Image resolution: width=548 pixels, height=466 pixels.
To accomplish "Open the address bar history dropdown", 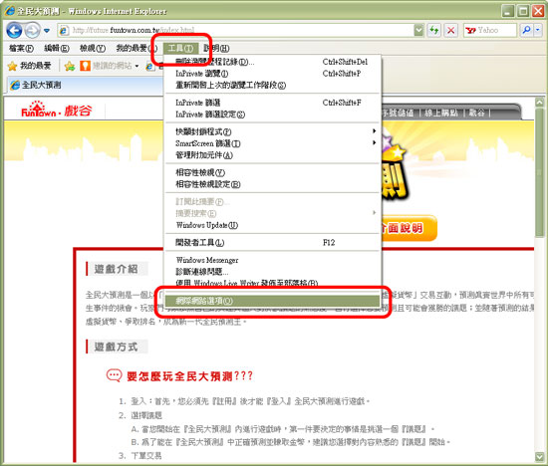I will point(418,31).
